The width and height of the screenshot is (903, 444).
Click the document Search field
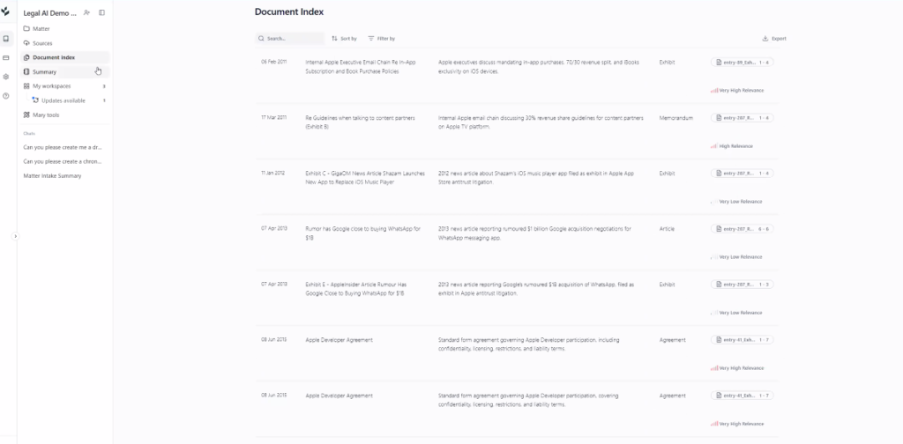(289, 39)
